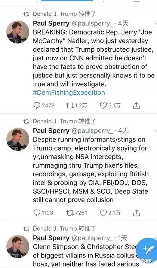
Task: Open Paul Sperry avatar on third tweet
Action: (x=18, y=246)
